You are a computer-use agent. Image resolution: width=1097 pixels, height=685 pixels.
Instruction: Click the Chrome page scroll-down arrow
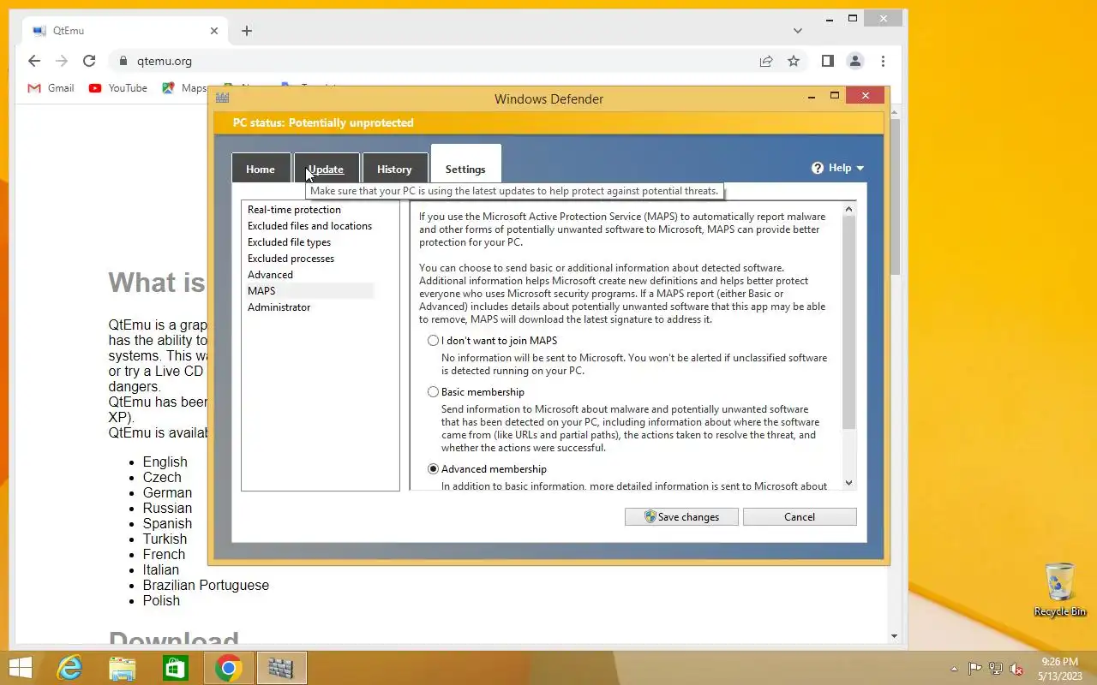pos(894,636)
